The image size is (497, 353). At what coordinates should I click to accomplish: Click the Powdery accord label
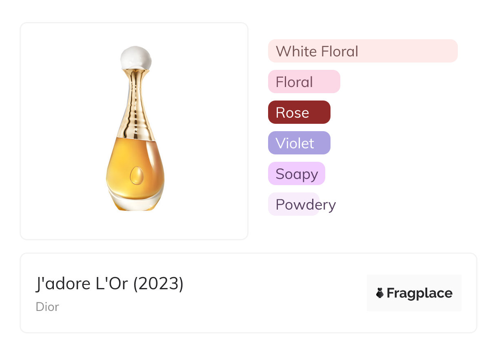pyautogui.click(x=305, y=204)
